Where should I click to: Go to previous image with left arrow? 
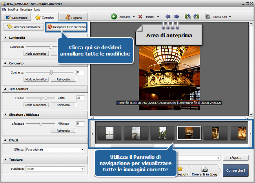tap(168, 17)
